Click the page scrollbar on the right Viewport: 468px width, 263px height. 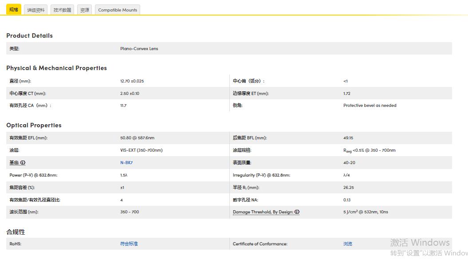(x=466, y=131)
